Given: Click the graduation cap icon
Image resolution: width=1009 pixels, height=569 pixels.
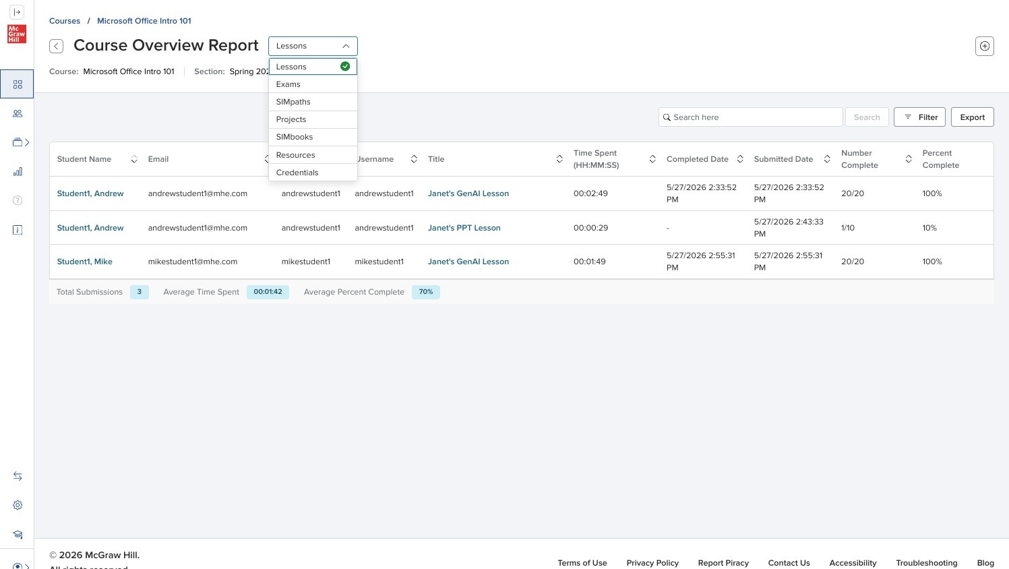Looking at the screenshot, I should click(18, 535).
